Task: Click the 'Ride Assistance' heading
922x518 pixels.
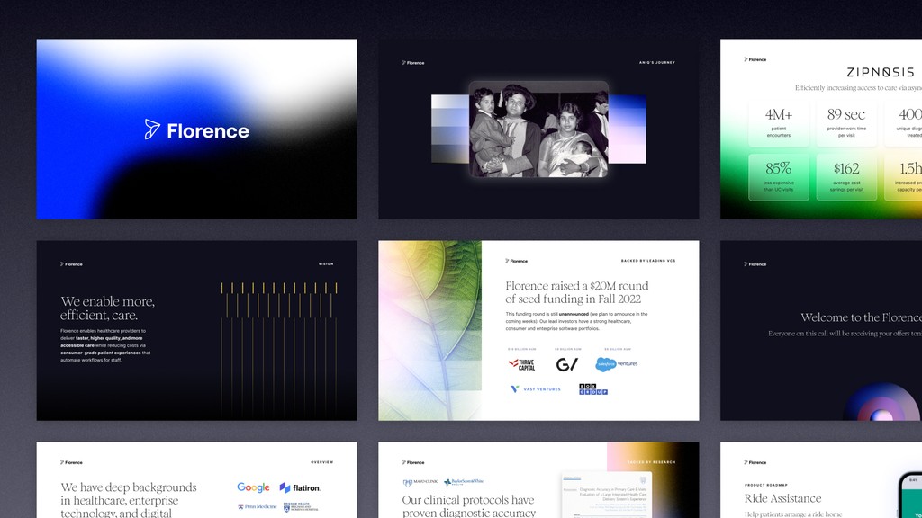Action: (x=782, y=498)
